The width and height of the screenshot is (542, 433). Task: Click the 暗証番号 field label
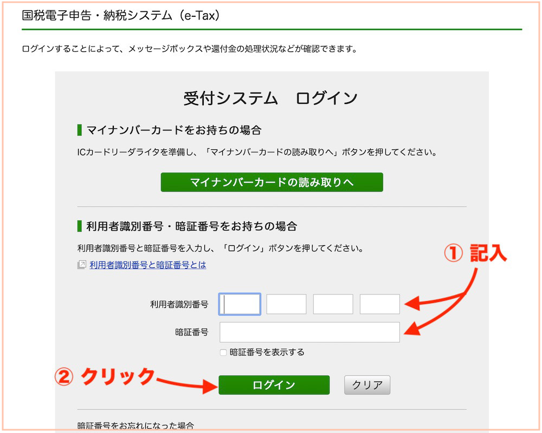(x=192, y=332)
